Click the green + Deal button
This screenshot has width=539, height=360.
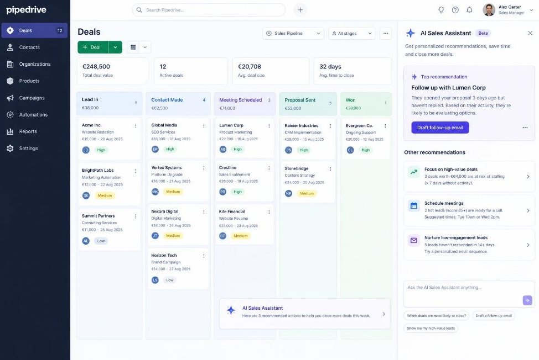[93, 47]
